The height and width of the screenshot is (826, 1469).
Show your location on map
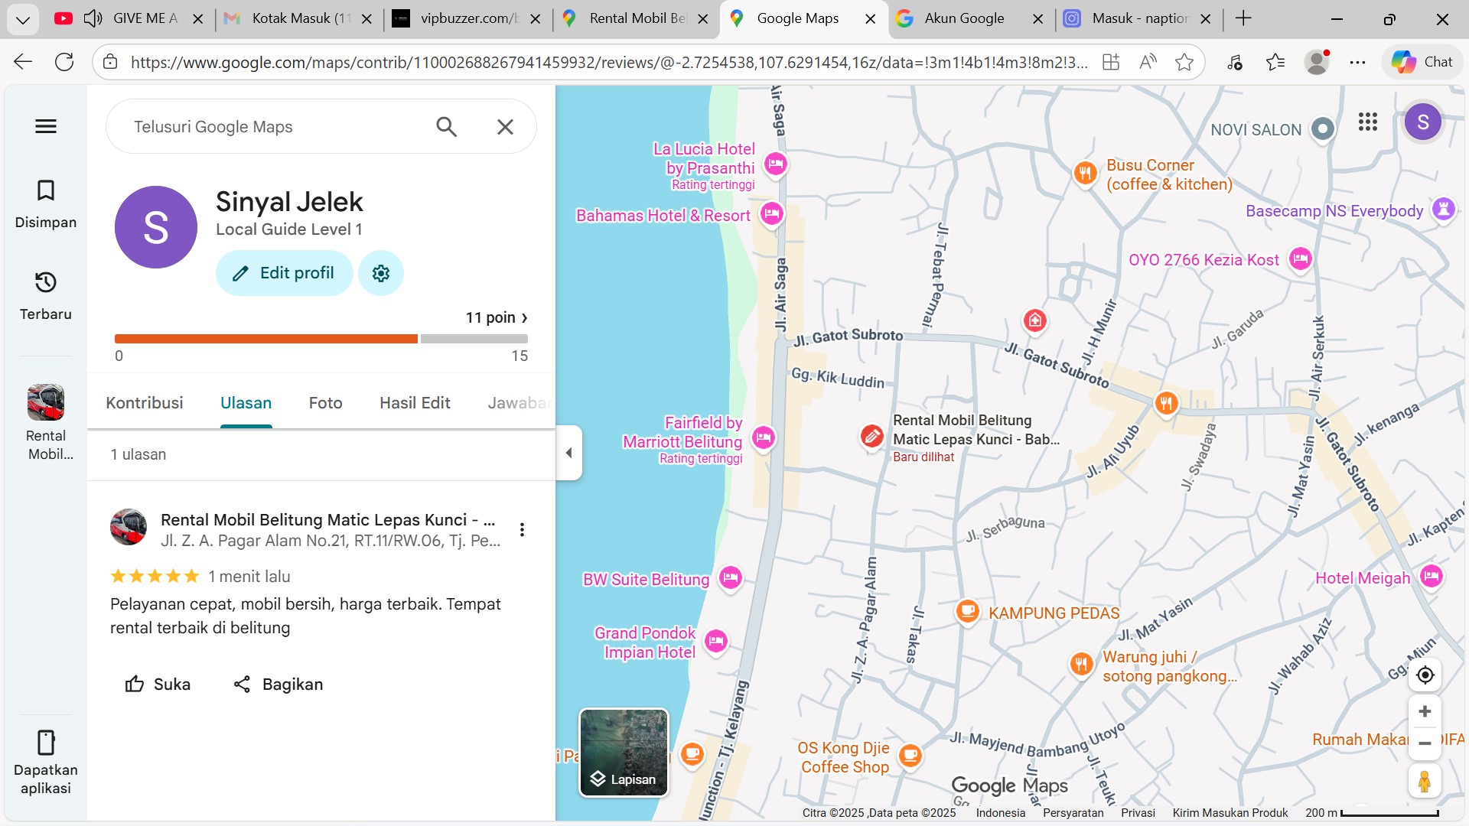1425,675
